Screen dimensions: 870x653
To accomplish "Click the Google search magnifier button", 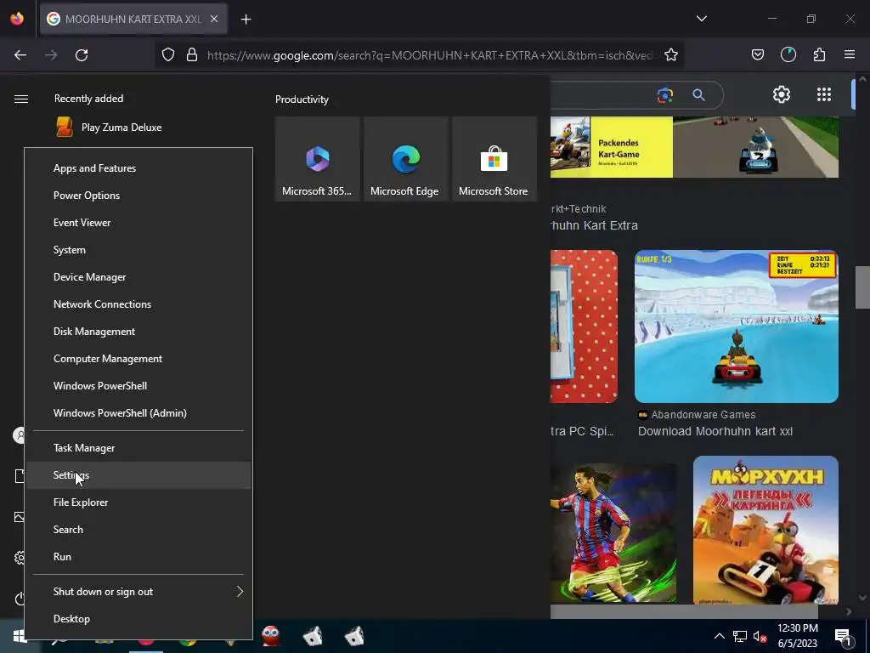I will pyautogui.click(x=698, y=95).
